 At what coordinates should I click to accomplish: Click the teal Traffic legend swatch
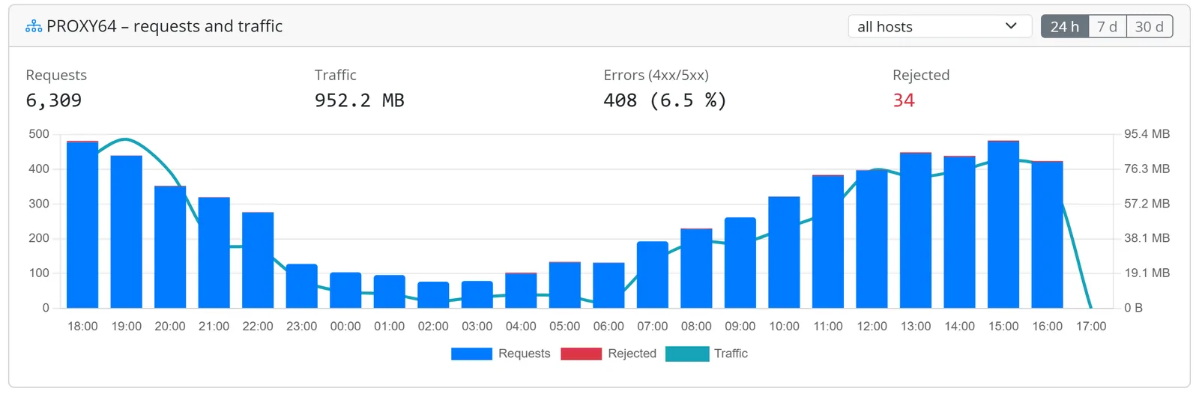[686, 354]
